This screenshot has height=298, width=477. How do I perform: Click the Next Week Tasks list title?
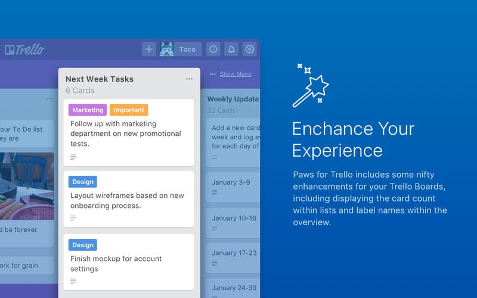tap(100, 79)
